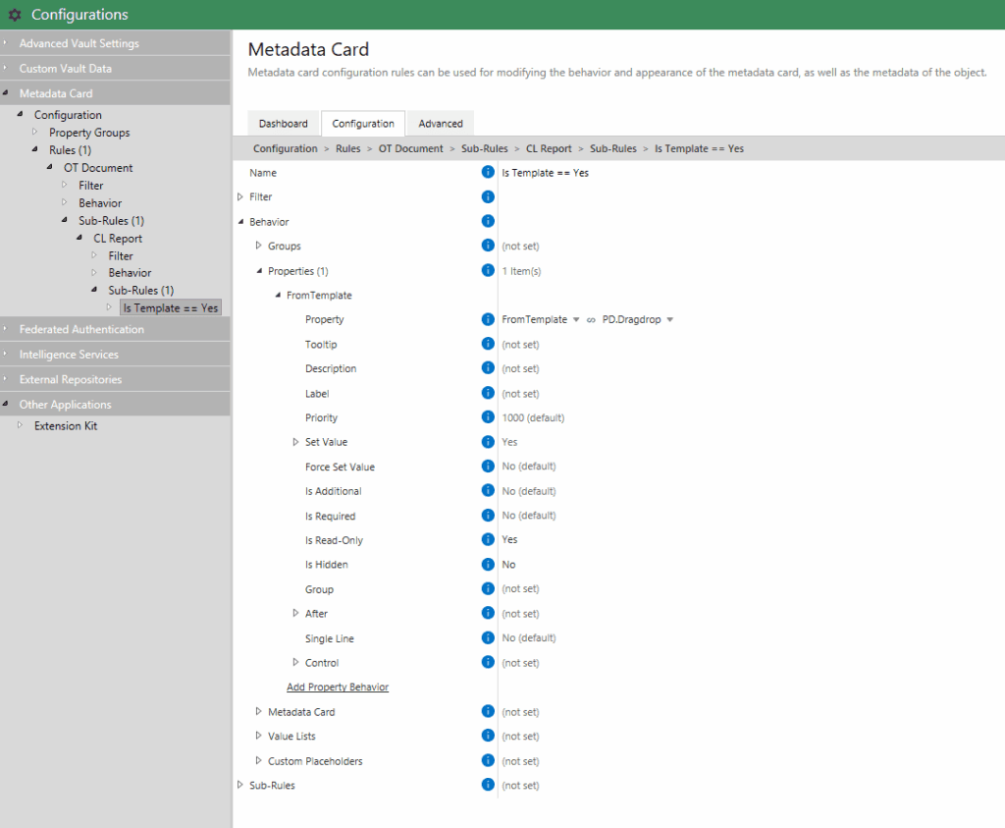Expand the Set Value row
1005x828 pixels.
(x=295, y=442)
